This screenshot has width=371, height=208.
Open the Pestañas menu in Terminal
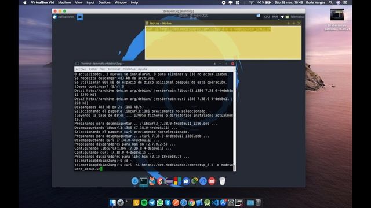pos(129,69)
